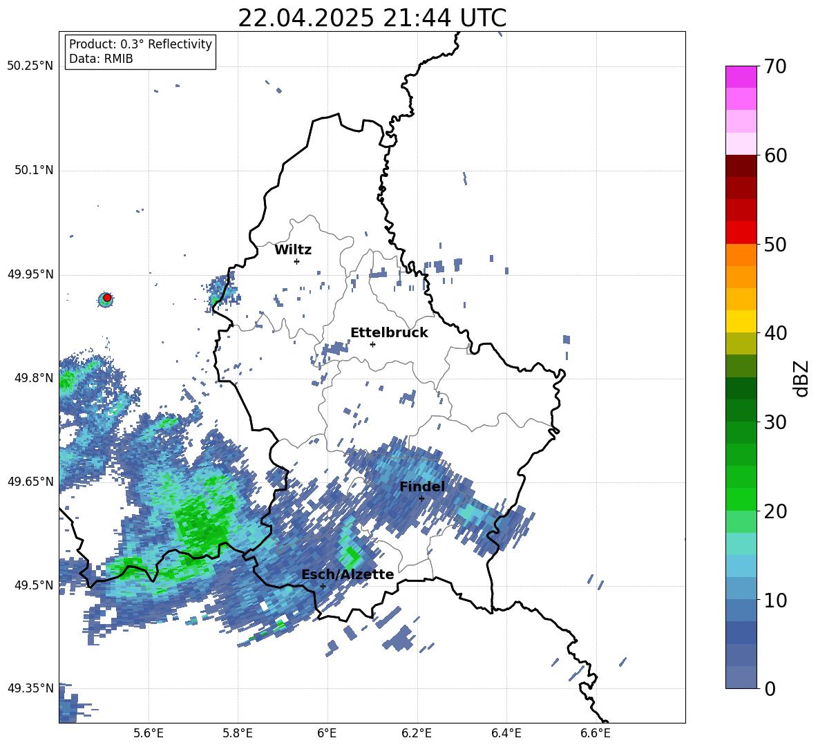
Task: Click the 5.6°E longitude label
Action: 149,733
